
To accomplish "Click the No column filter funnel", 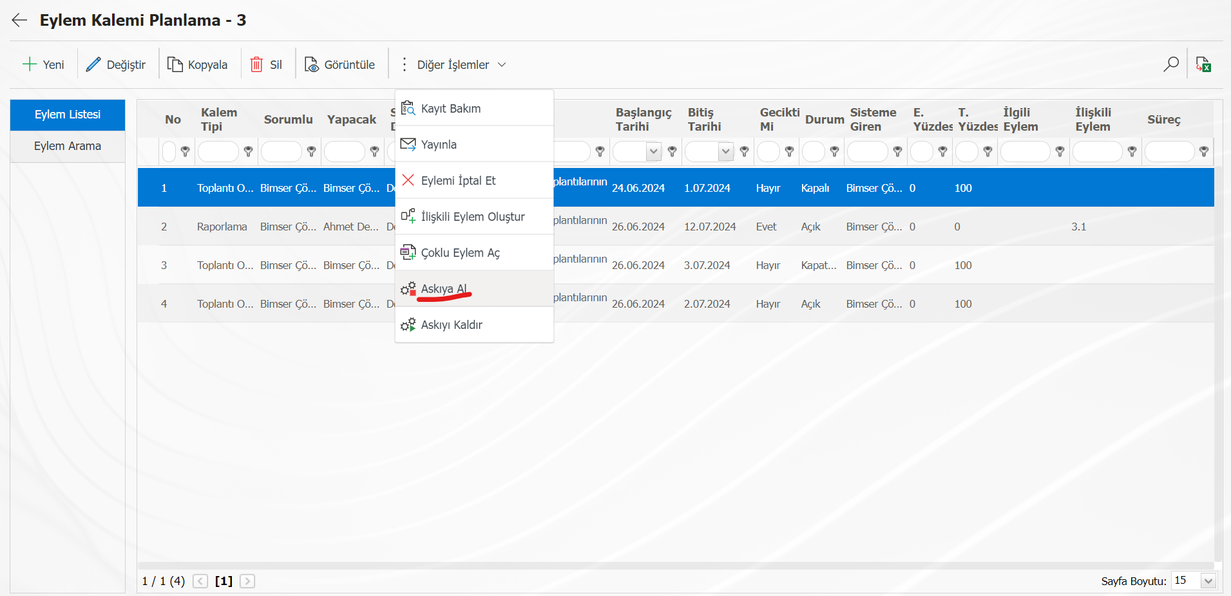I will coord(185,151).
